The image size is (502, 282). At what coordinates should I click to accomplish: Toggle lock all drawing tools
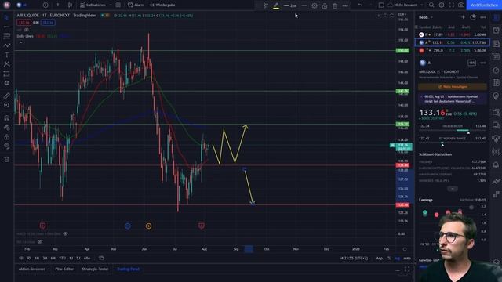coord(6,137)
